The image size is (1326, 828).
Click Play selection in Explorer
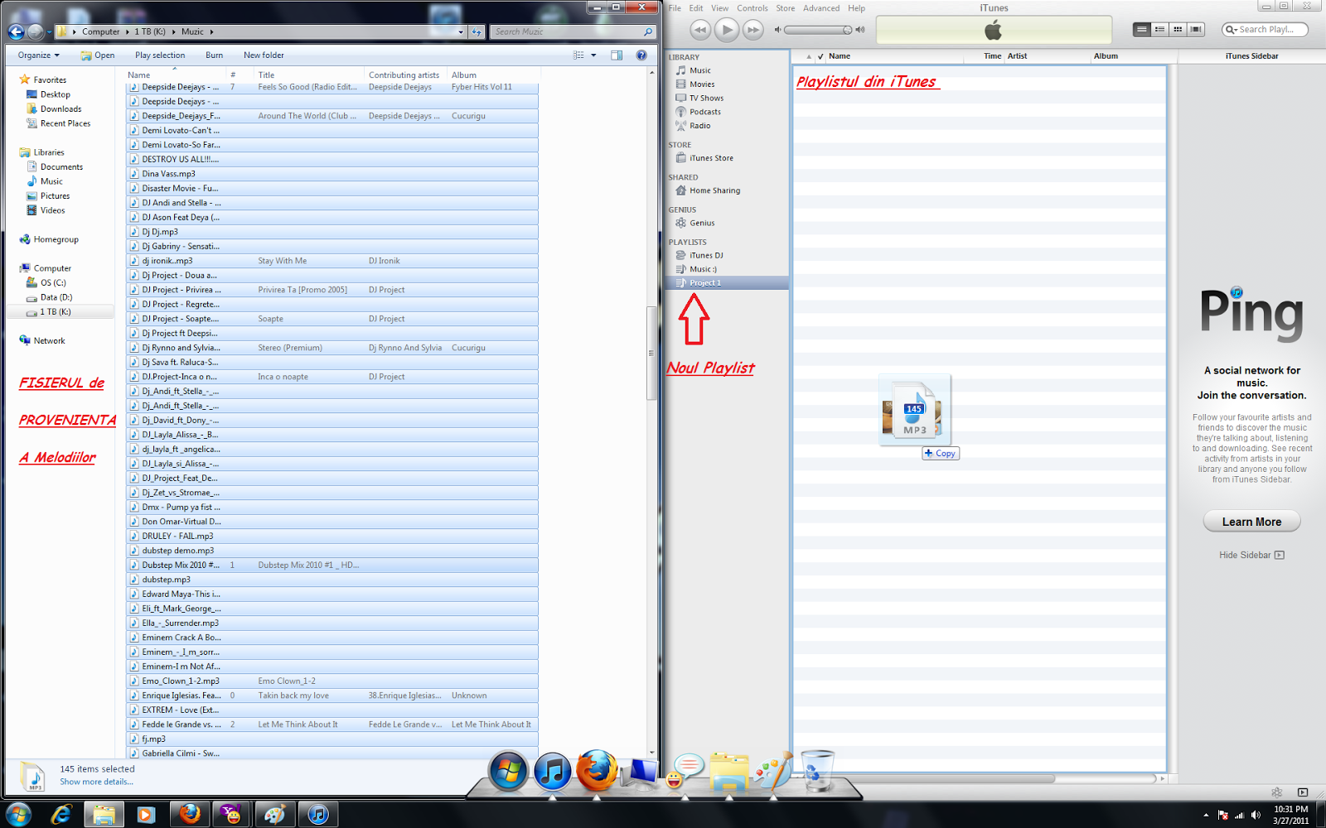pyautogui.click(x=160, y=55)
